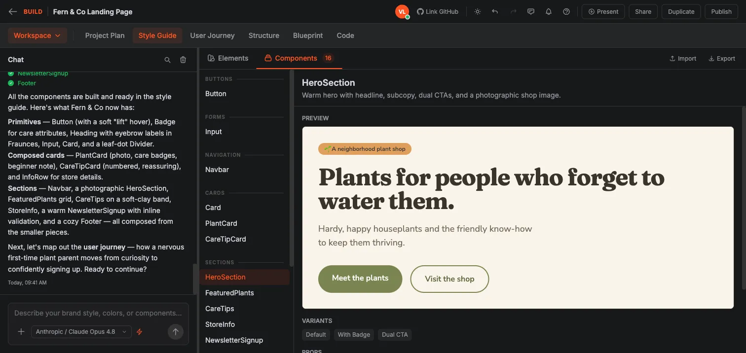Viewport: 746px width, 353px height.
Task: Open the Workspace dropdown
Action: 37,35
